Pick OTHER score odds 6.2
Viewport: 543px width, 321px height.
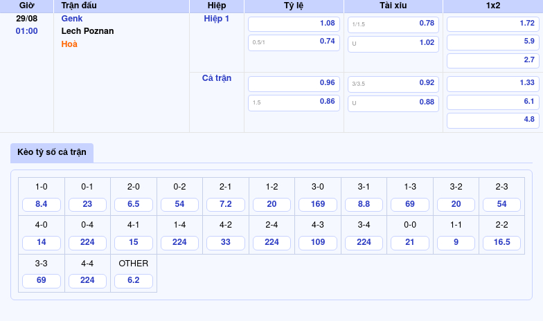134,281
